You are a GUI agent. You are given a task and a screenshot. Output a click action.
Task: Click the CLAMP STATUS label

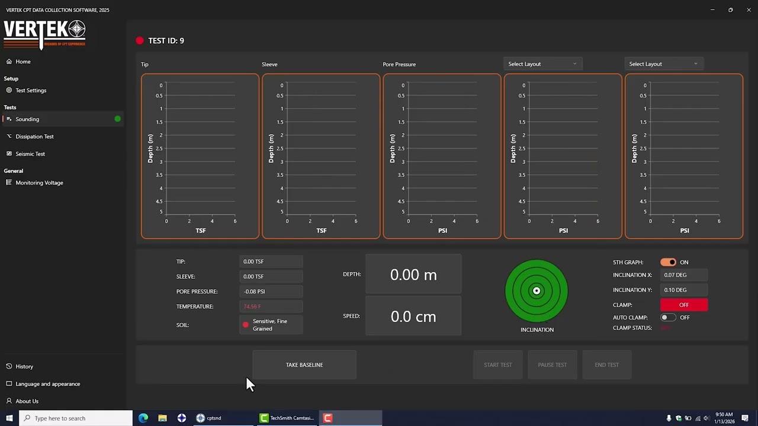[x=632, y=328]
